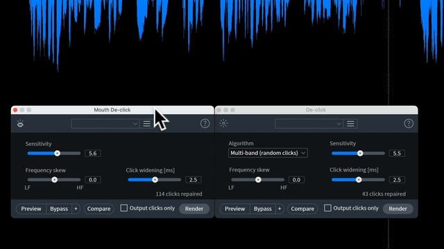The image size is (444, 249).
Task: Click the De-click module sparkle icon
Action: [x=223, y=123]
